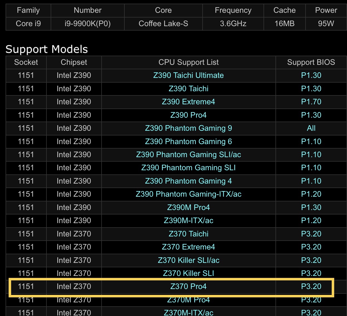Image resolution: width=347 pixels, height=316 pixels.
Task: Click the Z390M-ITX/ac model link
Action: point(188,221)
